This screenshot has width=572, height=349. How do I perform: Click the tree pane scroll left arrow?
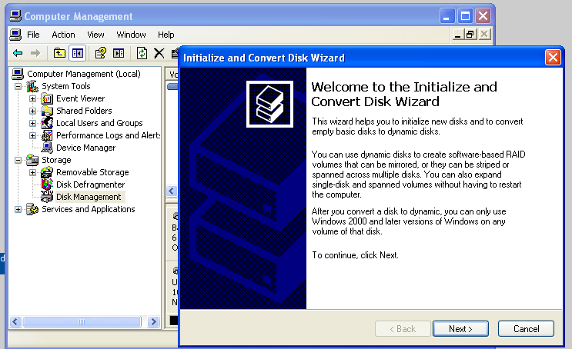(15, 321)
